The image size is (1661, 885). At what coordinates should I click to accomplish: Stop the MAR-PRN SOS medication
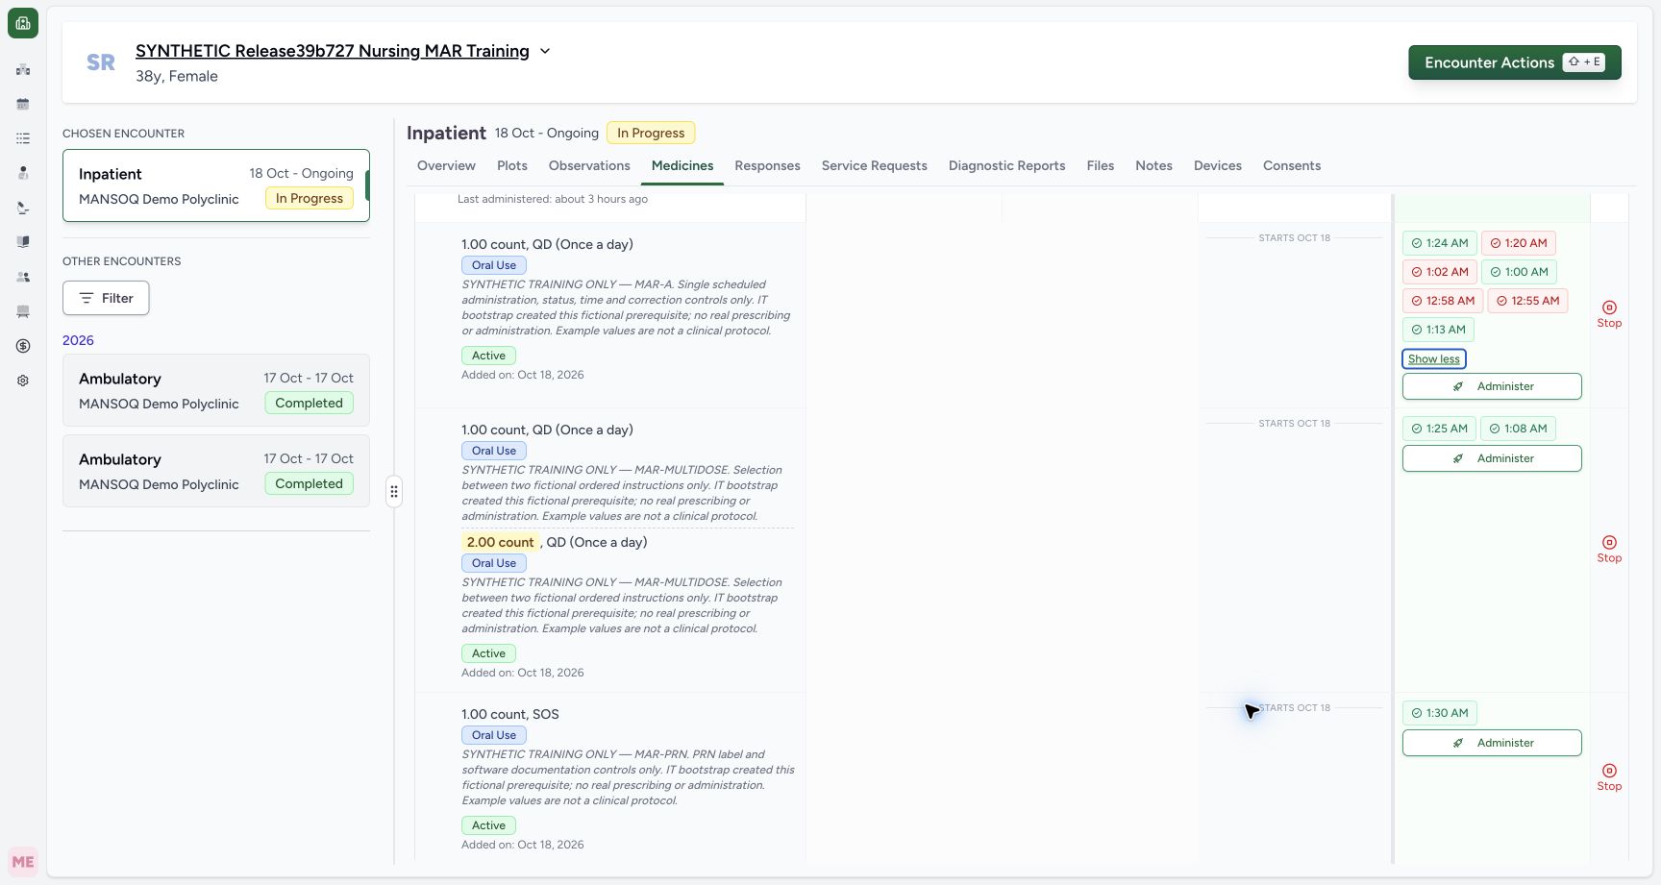click(x=1609, y=777)
